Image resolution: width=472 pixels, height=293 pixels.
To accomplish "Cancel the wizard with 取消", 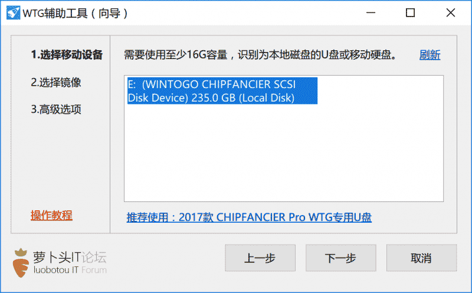I will tap(421, 259).
